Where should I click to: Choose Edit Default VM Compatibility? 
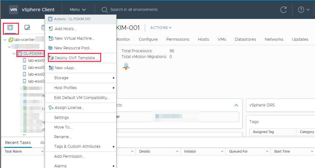(81, 98)
